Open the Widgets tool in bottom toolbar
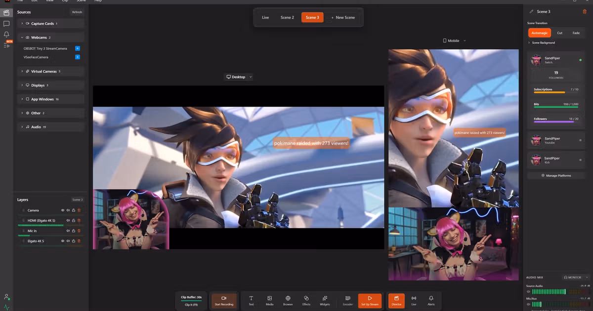Image resolution: width=593 pixels, height=311 pixels. (325, 301)
